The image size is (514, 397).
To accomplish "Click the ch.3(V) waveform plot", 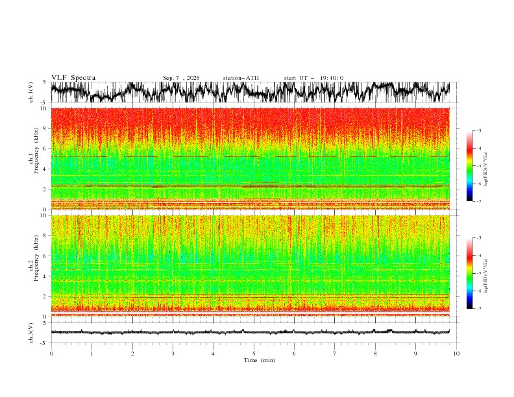I will (251, 332).
